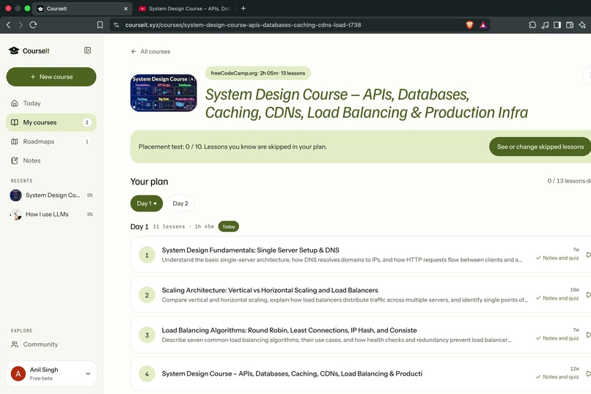The width and height of the screenshot is (591, 394).
Task: Open Brave Wallet icon
Action: tap(570, 25)
